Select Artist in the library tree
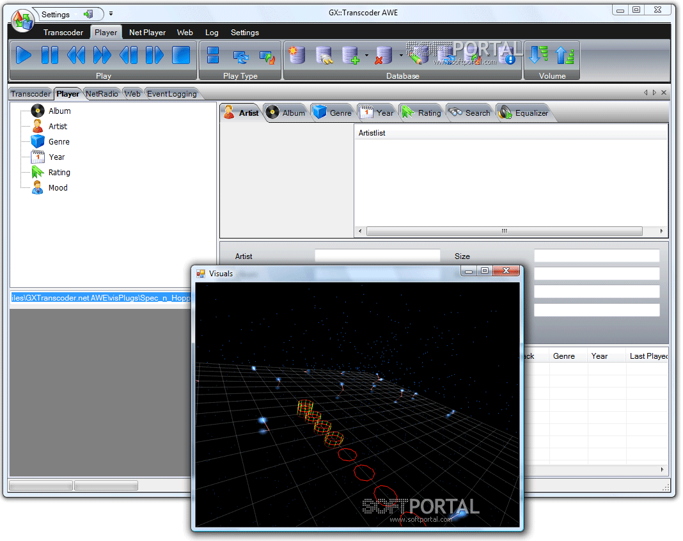683x541 pixels. pos(58,127)
